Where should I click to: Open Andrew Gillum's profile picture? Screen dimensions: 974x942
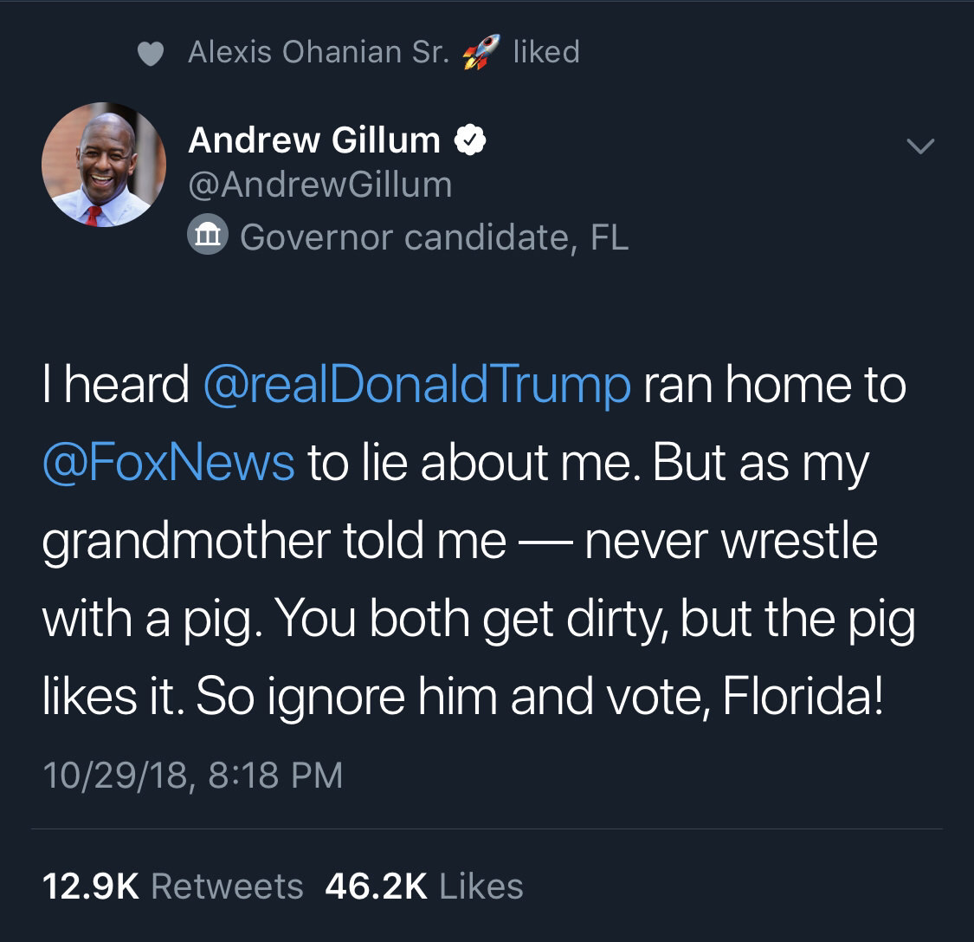104,165
